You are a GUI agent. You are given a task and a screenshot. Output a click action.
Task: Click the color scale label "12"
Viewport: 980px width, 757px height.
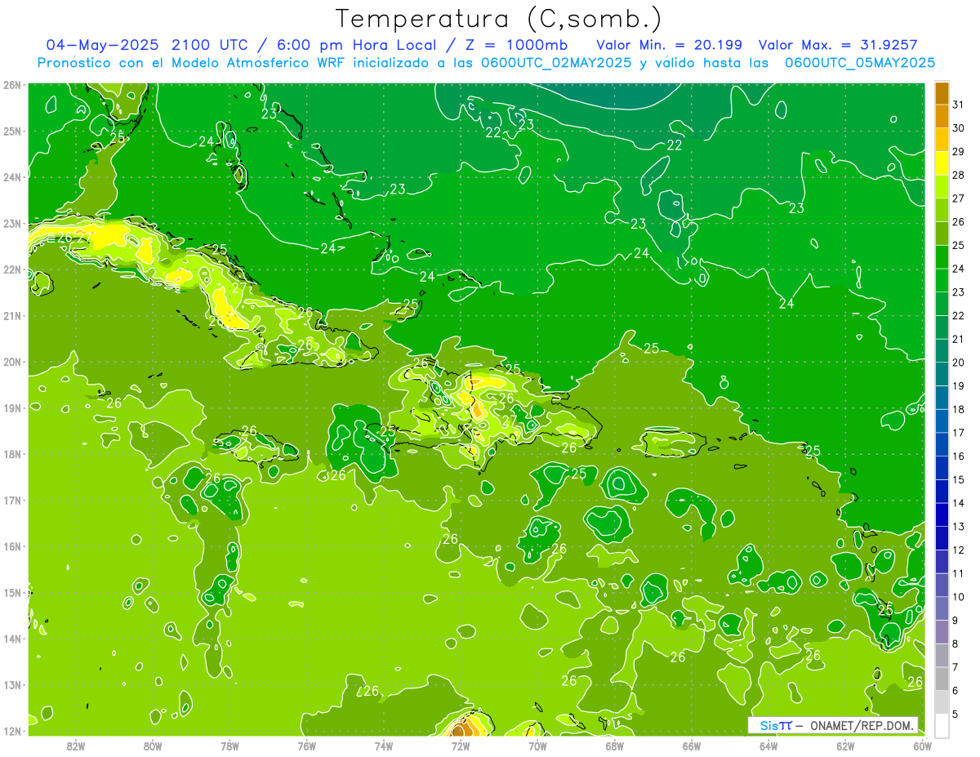[x=958, y=550]
